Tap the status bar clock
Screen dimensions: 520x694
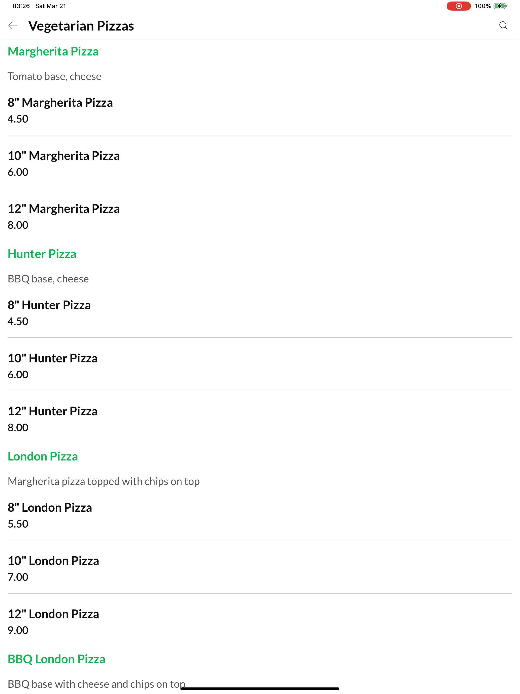click(21, 6)
